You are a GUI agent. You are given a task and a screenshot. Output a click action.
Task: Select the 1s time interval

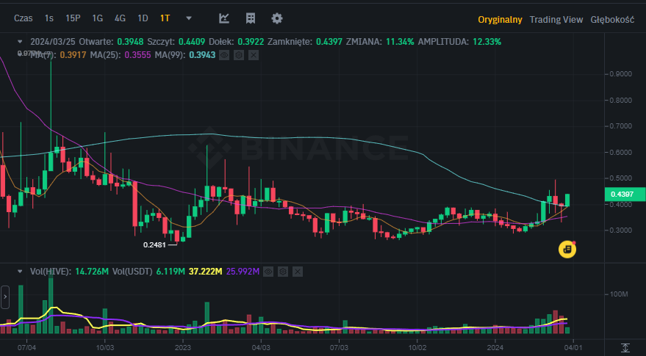pos(49,18)
